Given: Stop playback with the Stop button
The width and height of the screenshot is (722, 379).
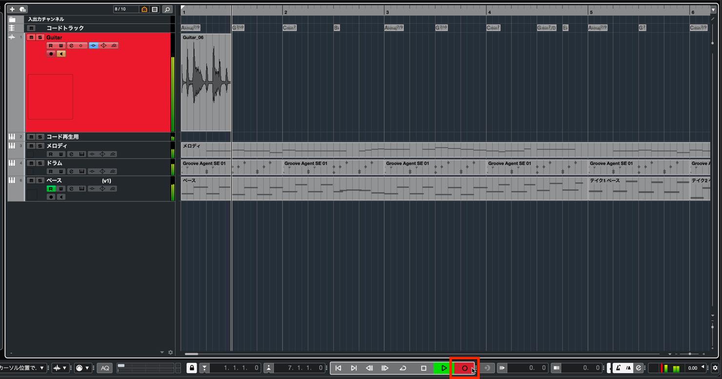Looking at the screenshot, I should [x=423, y=368].
